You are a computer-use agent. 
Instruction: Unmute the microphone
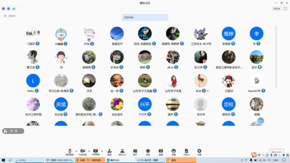pos(70,152)
